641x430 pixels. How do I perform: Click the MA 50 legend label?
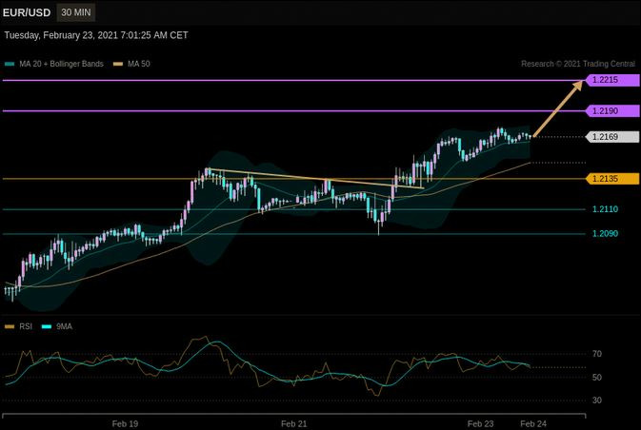(139, 64)
